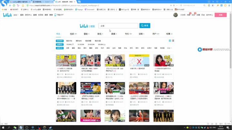
Task: Select the 综合排序 sort filter
Action: pos(60,41)
